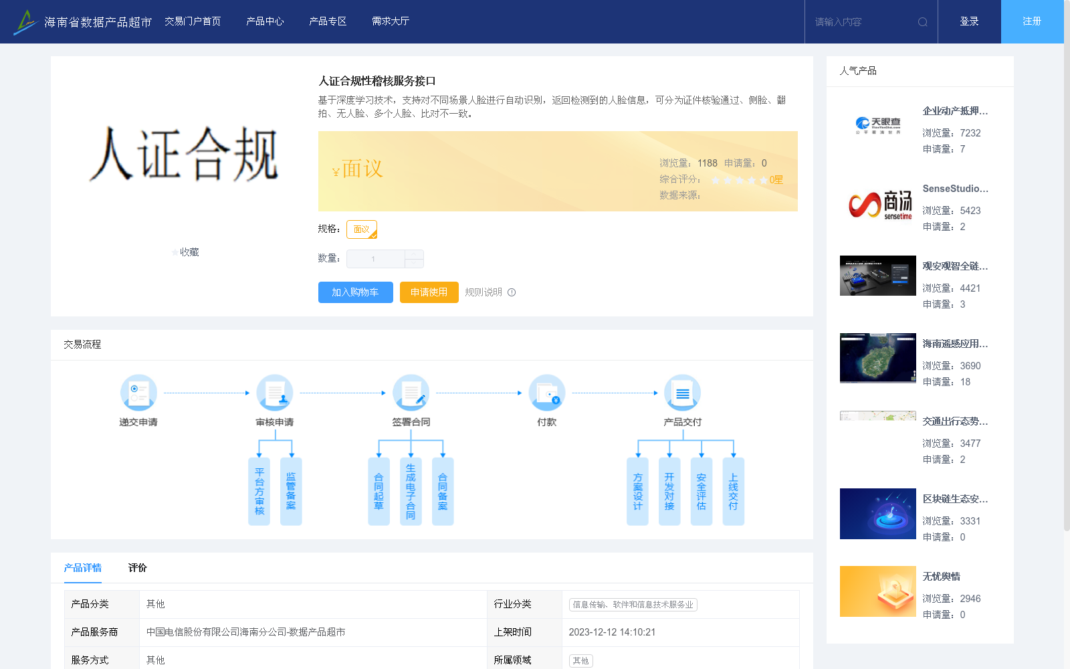Click the 付款 step icon
The width and height of the screenshot is (1070, 669).
547,393
